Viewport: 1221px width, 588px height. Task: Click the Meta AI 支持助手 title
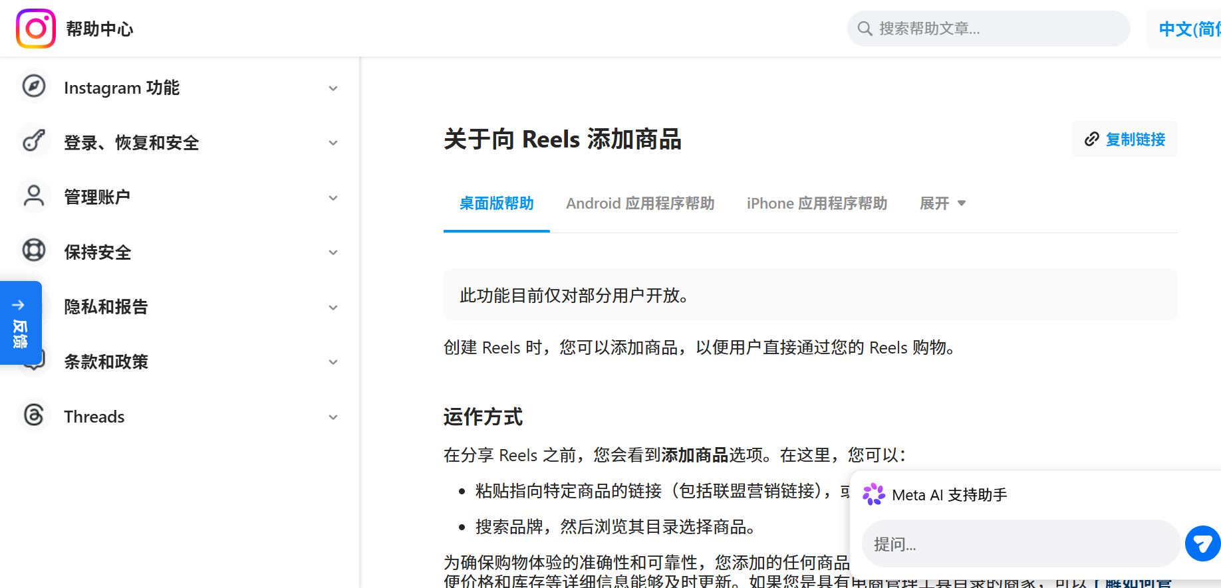click(x=949, y=495)
